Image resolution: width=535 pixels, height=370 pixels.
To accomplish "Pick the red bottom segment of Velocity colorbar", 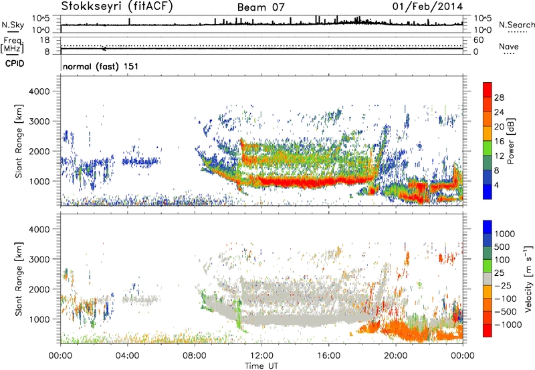I will [x=488, y=331].
